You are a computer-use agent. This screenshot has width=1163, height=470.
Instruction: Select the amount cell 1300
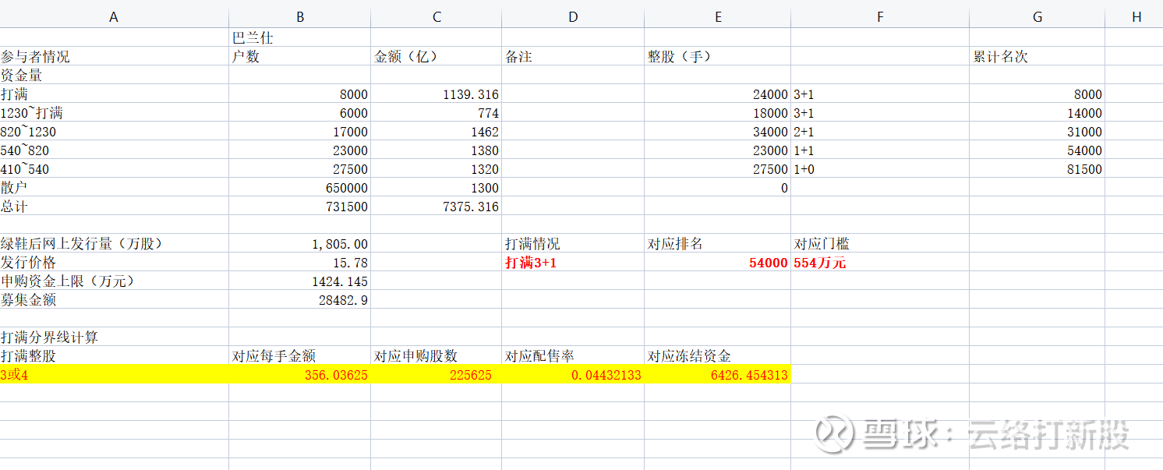pos(437,187)
